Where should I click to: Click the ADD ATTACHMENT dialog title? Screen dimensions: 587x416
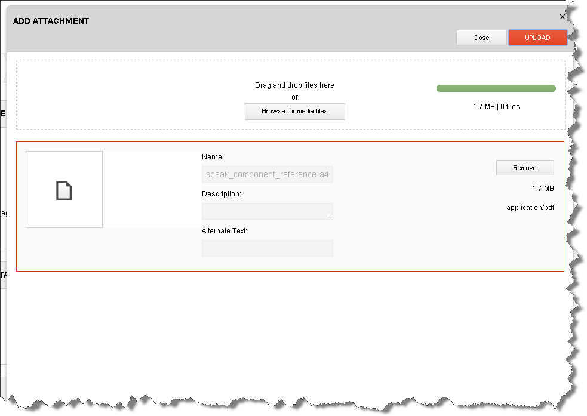pyautogui.click(x=51, y=21)
